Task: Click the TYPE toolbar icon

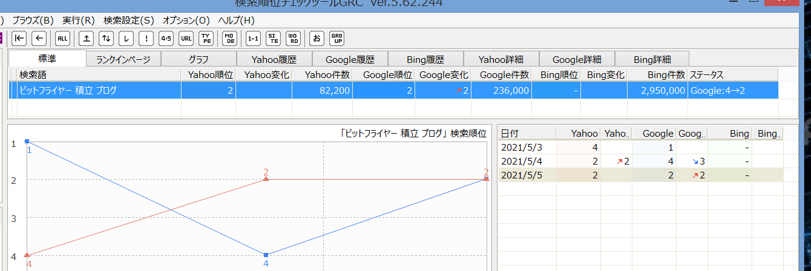Action: click(206, 38)
